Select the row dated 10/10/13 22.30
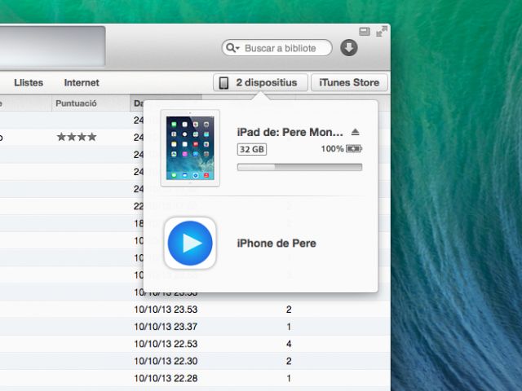The width and height of the screenshot is (522, 391). click(x=195, y=361)
